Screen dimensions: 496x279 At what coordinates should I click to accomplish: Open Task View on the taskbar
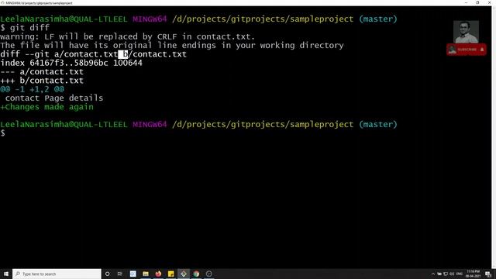tap(120, 274)
